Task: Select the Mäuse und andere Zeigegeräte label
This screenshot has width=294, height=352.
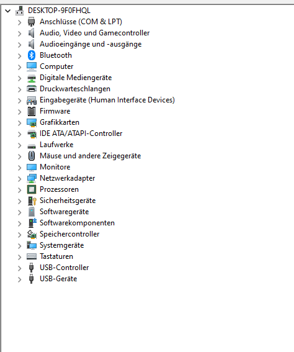Action: tap(90, 156)
